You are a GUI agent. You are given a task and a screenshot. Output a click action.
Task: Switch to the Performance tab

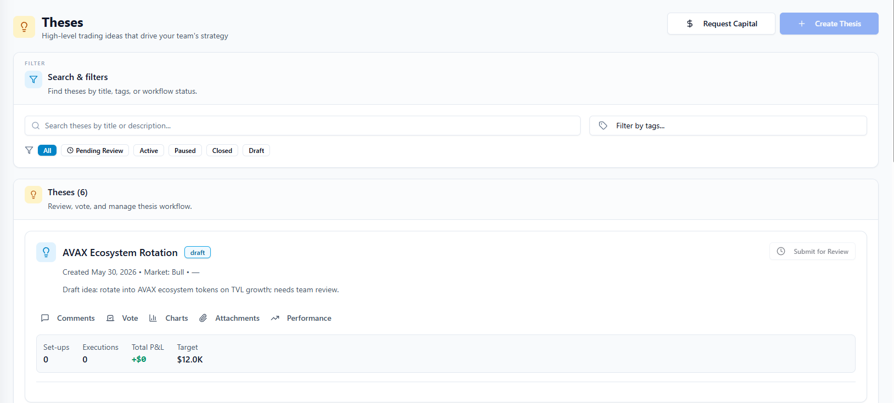301,318
